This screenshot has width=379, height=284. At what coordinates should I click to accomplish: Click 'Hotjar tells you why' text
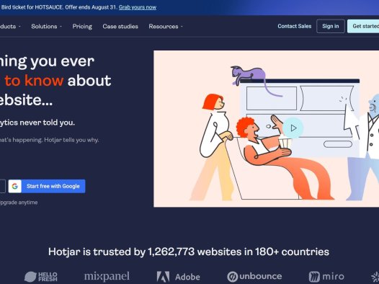pyautogui.click(x=71, y=140)
